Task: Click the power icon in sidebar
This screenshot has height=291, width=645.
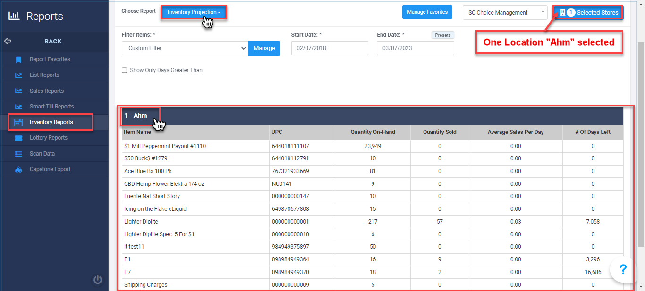Action: click(98, 280)
